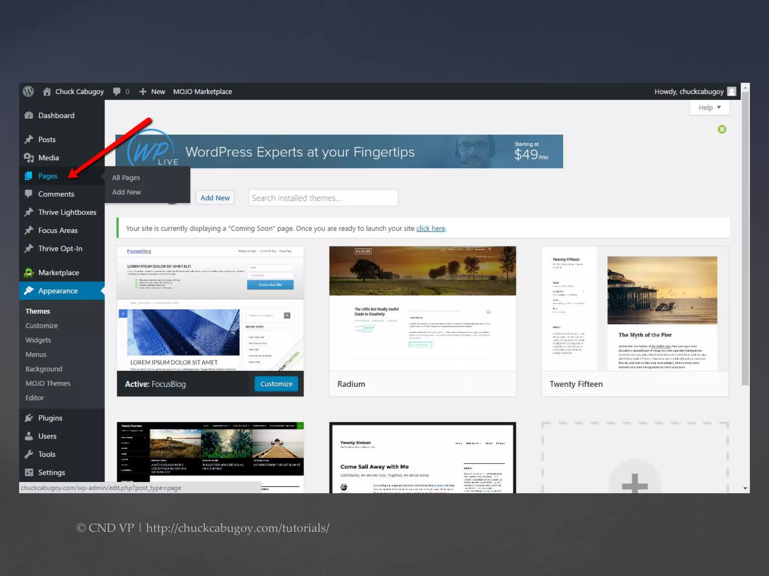Image resolution: width=769 pixels, height=576 pixels.
Task: Click the WP Live experts banner
Action: (339, 151)
